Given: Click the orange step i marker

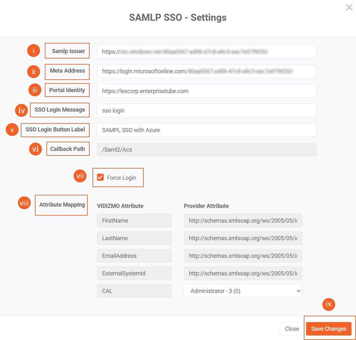Looking at the screenshot, I should point(34,51).
